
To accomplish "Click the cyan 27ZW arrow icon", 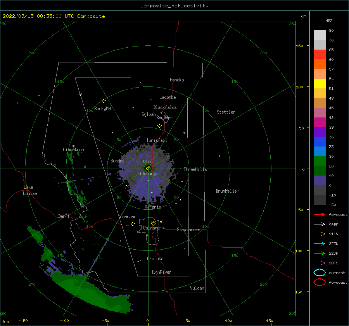I will pyautogui.click(x=320, y=244).
